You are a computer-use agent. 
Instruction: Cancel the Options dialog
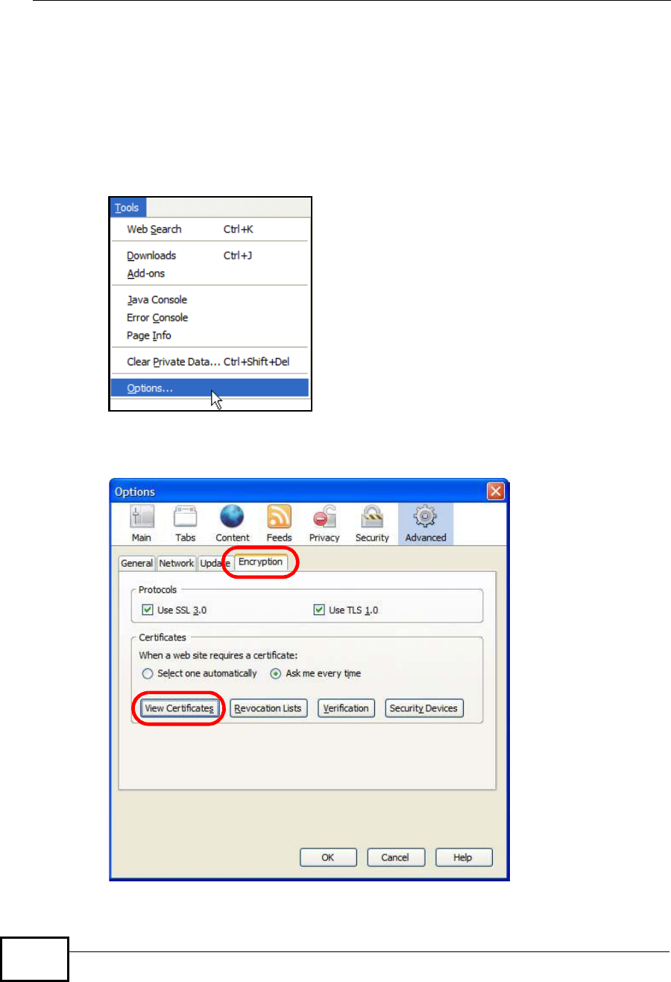395,857
